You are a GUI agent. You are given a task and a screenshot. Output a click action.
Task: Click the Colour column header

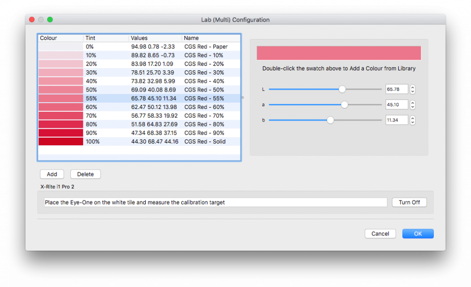pos(48,38)
